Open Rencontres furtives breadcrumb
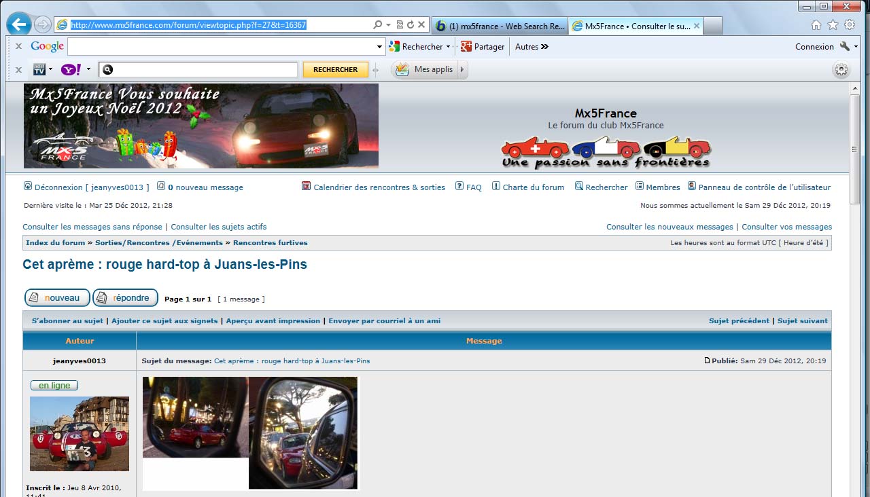 (271, 242)
